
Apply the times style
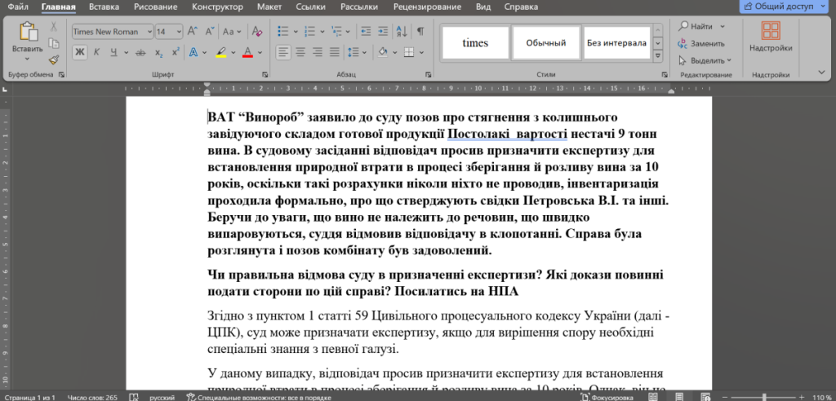tap(475, 42)
